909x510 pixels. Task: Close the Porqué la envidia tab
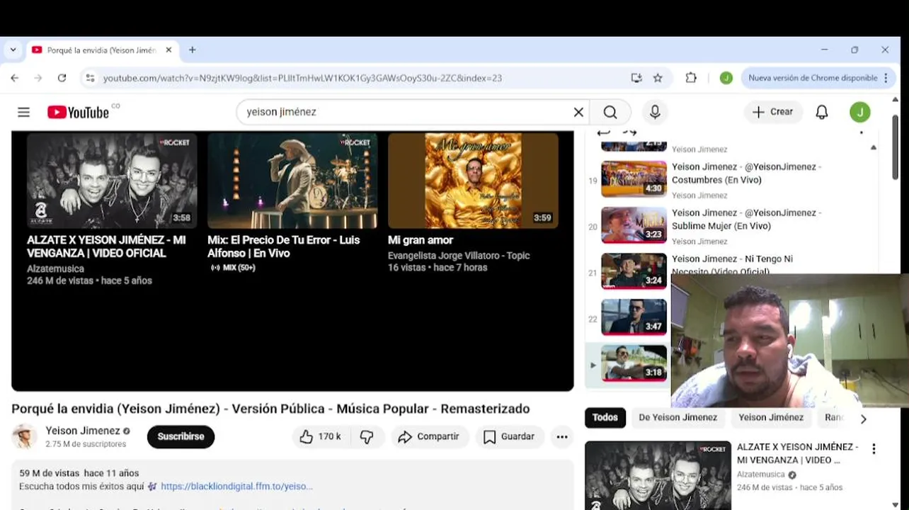point(168,50)
